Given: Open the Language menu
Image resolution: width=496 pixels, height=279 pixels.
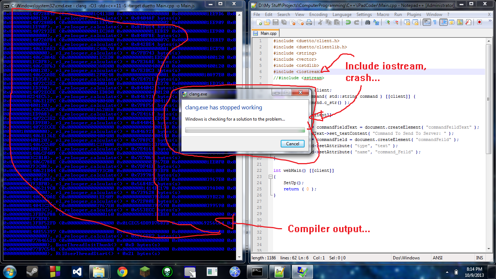Looking at the screenshot, I should (342, 15).
